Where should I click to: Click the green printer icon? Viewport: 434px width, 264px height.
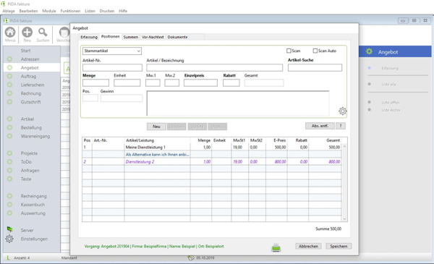(x=276, y=247)
